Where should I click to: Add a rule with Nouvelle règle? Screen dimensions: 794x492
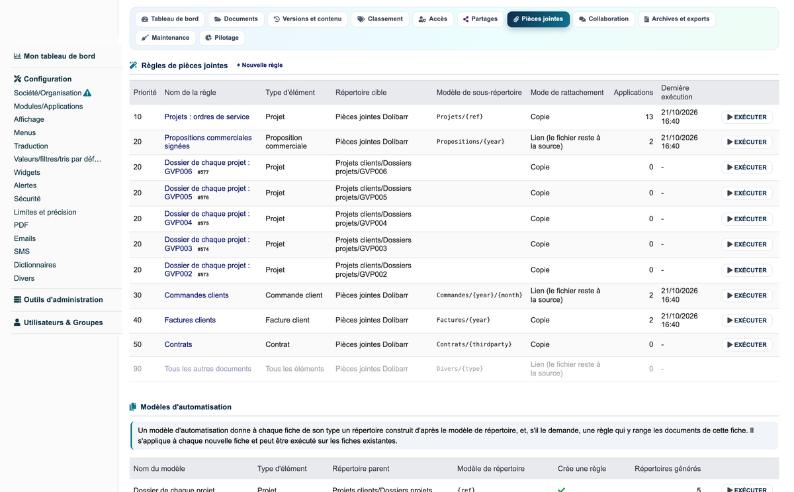(259, 66)
